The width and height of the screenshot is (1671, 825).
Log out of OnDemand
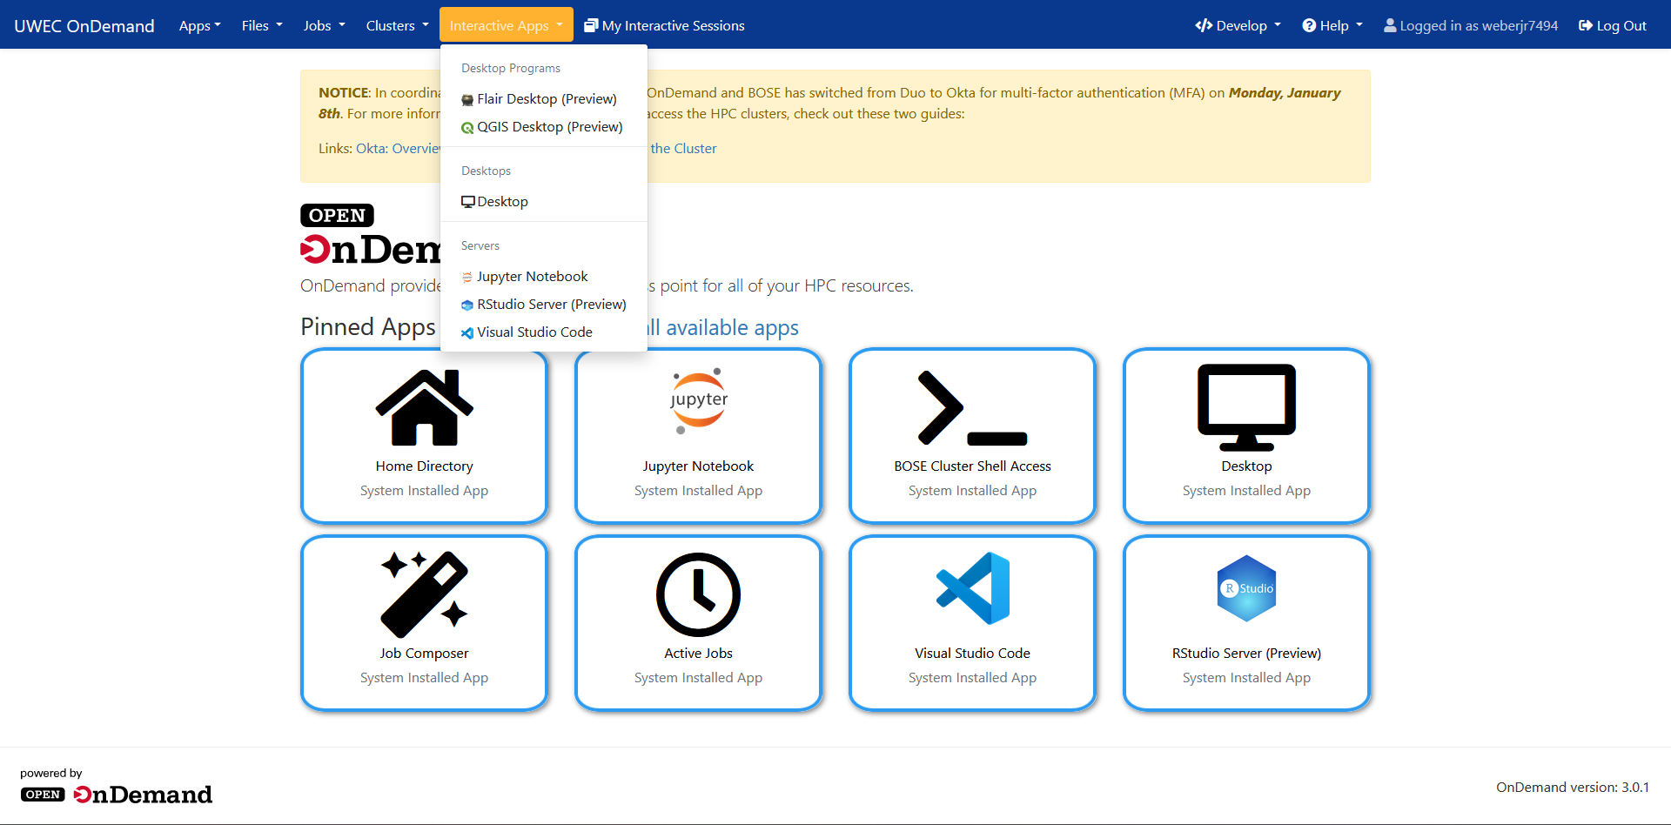click(x=1611, y=25)
